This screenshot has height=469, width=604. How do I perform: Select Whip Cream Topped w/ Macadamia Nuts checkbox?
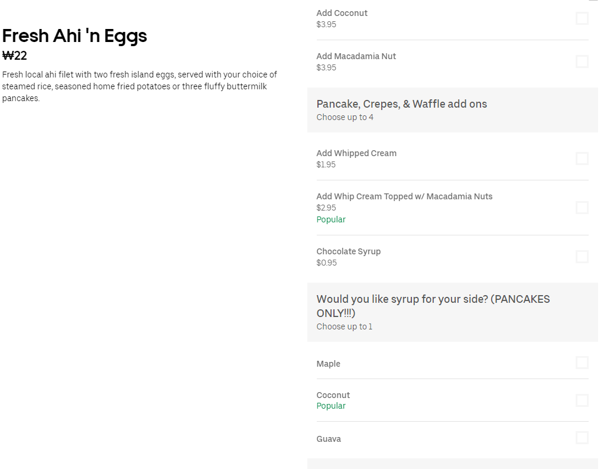[x=582, y=208]
